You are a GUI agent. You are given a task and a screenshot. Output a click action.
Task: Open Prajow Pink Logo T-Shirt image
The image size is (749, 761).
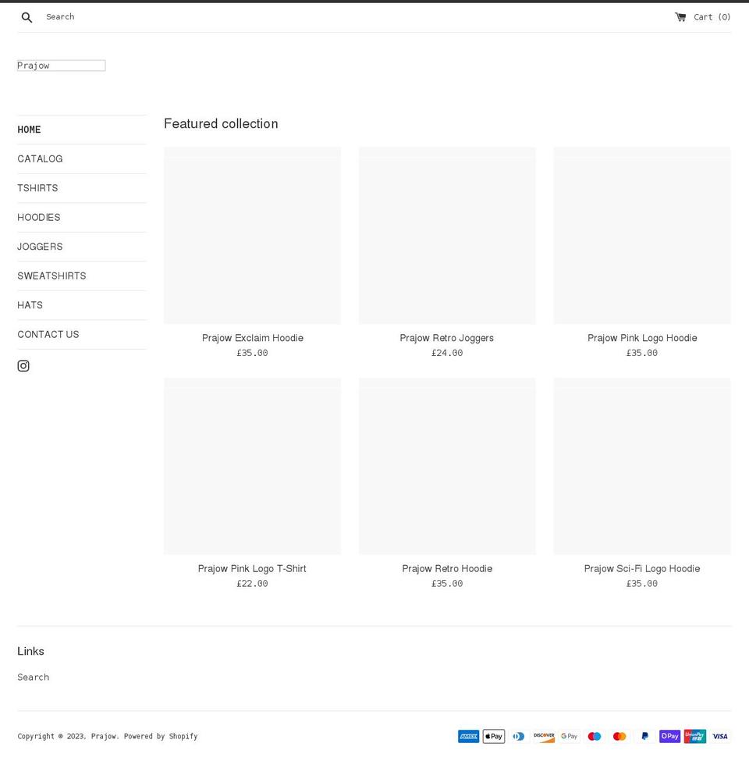pos(252,467)
